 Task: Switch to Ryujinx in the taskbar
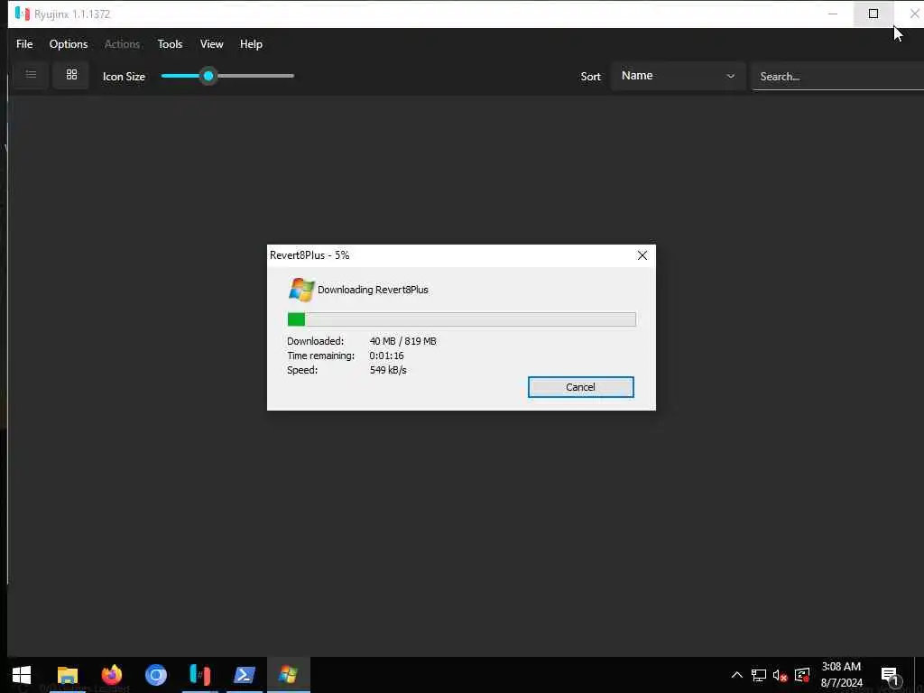coord(200,675)
